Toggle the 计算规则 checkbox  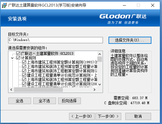point(18,58)
